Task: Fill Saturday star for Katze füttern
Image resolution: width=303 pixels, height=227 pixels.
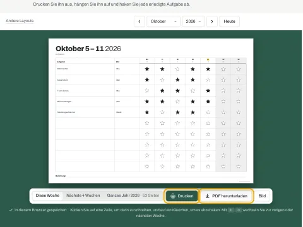Action: tap(223, 80)
